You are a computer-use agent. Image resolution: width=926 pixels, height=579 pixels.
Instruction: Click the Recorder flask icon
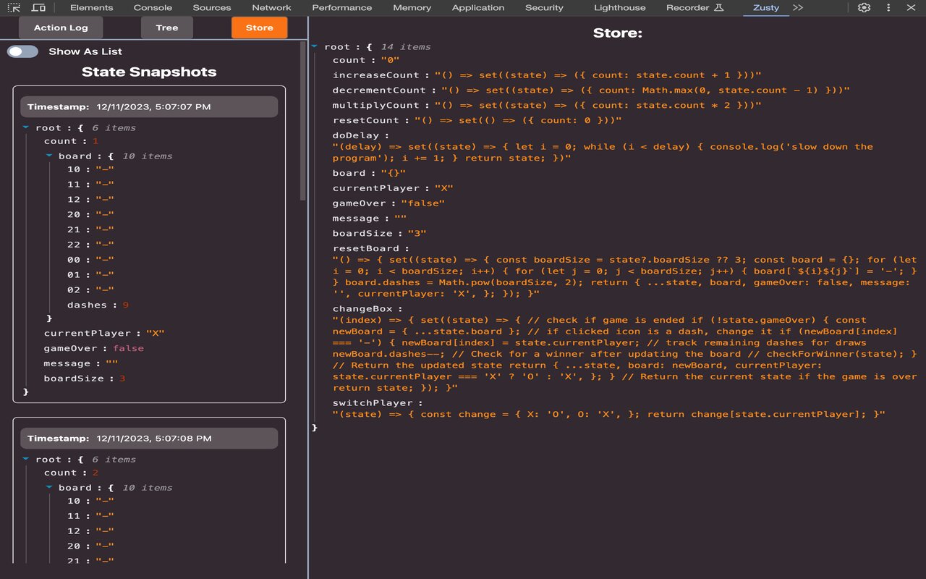coord(718,7)
